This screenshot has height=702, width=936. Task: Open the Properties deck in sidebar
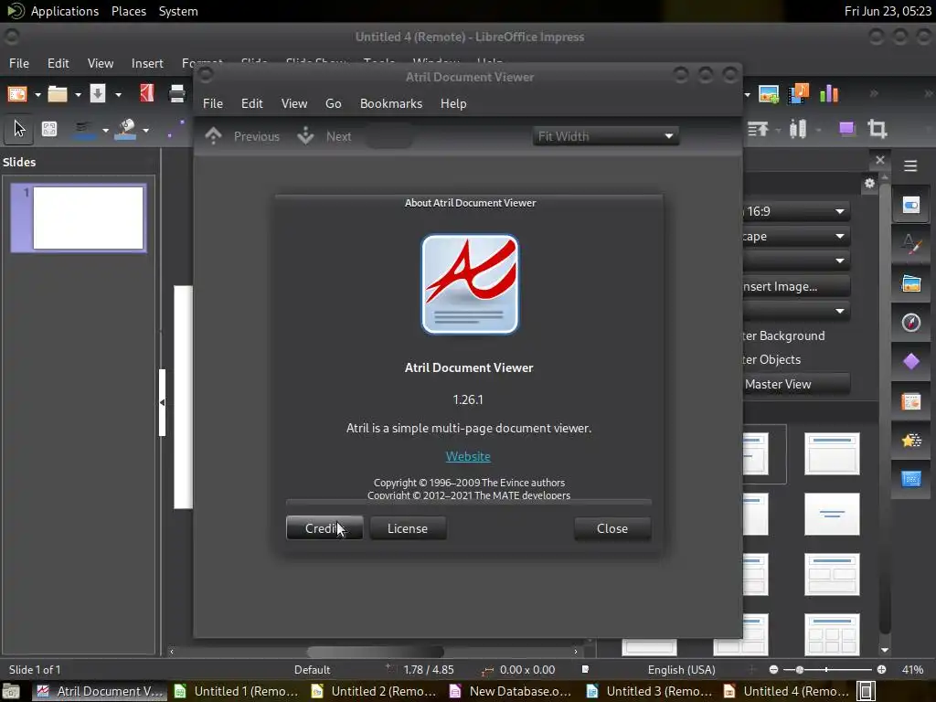click(911, 206)
